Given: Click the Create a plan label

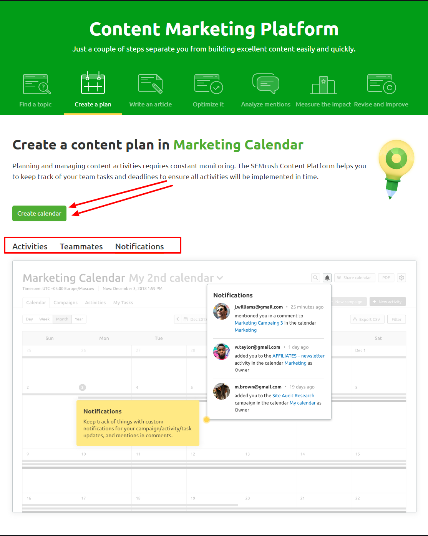Looking at the screenshot, I should (93, 105).
